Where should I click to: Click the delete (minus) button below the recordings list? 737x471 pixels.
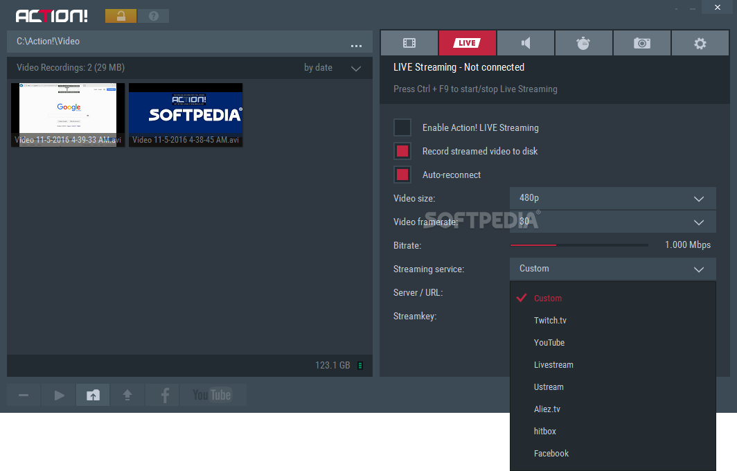[x=24, y=395]
